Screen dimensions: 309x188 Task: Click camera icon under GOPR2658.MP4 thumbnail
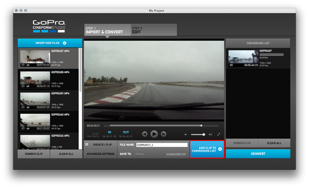[x=28, y=86]
